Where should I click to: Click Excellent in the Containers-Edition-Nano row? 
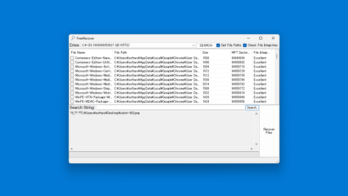pos(260,58)
